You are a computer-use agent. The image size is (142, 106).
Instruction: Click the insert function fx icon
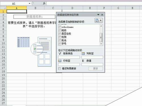tap(44, 3)
